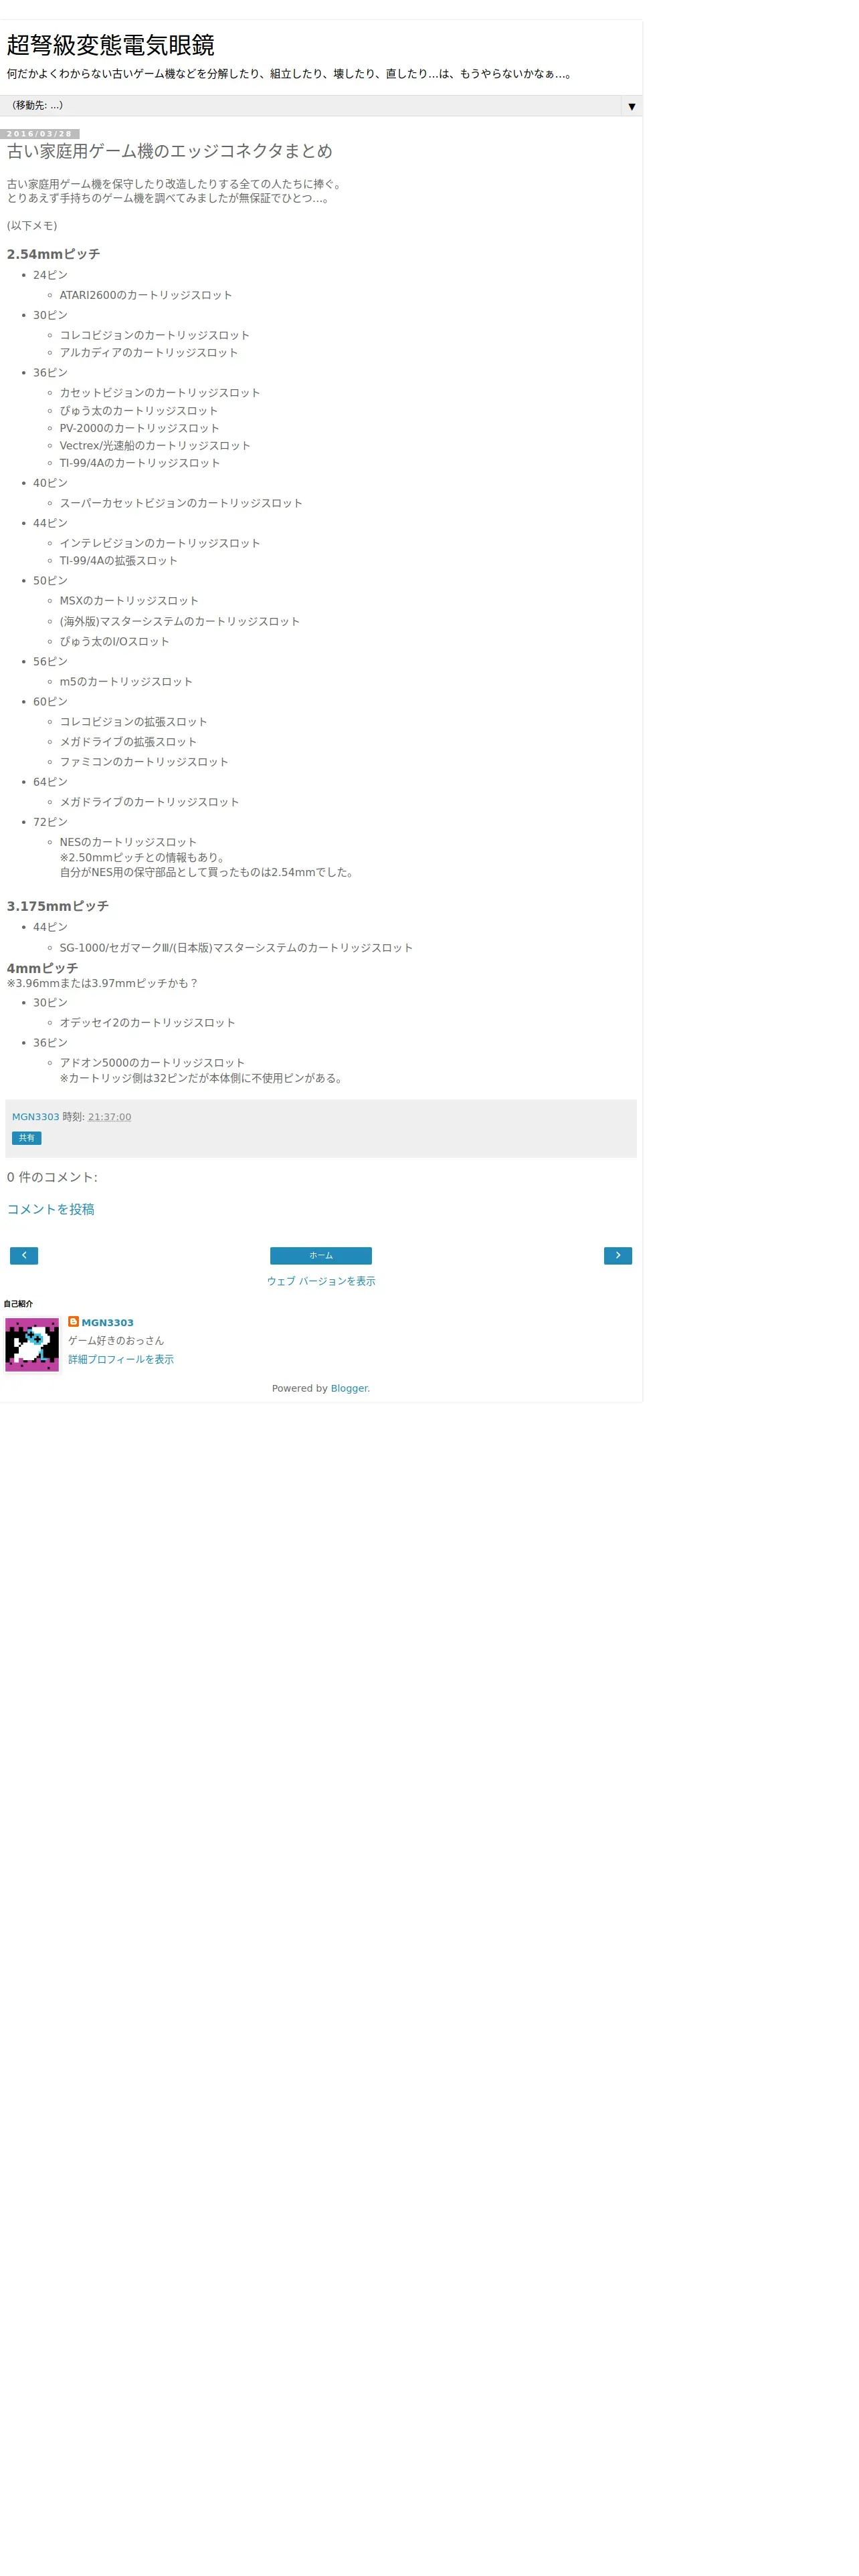This screenshot has width=859, height=2576.
Task: Click TI-99/4Aのカートリッジスロット list item
Action: tap(140, 463)
